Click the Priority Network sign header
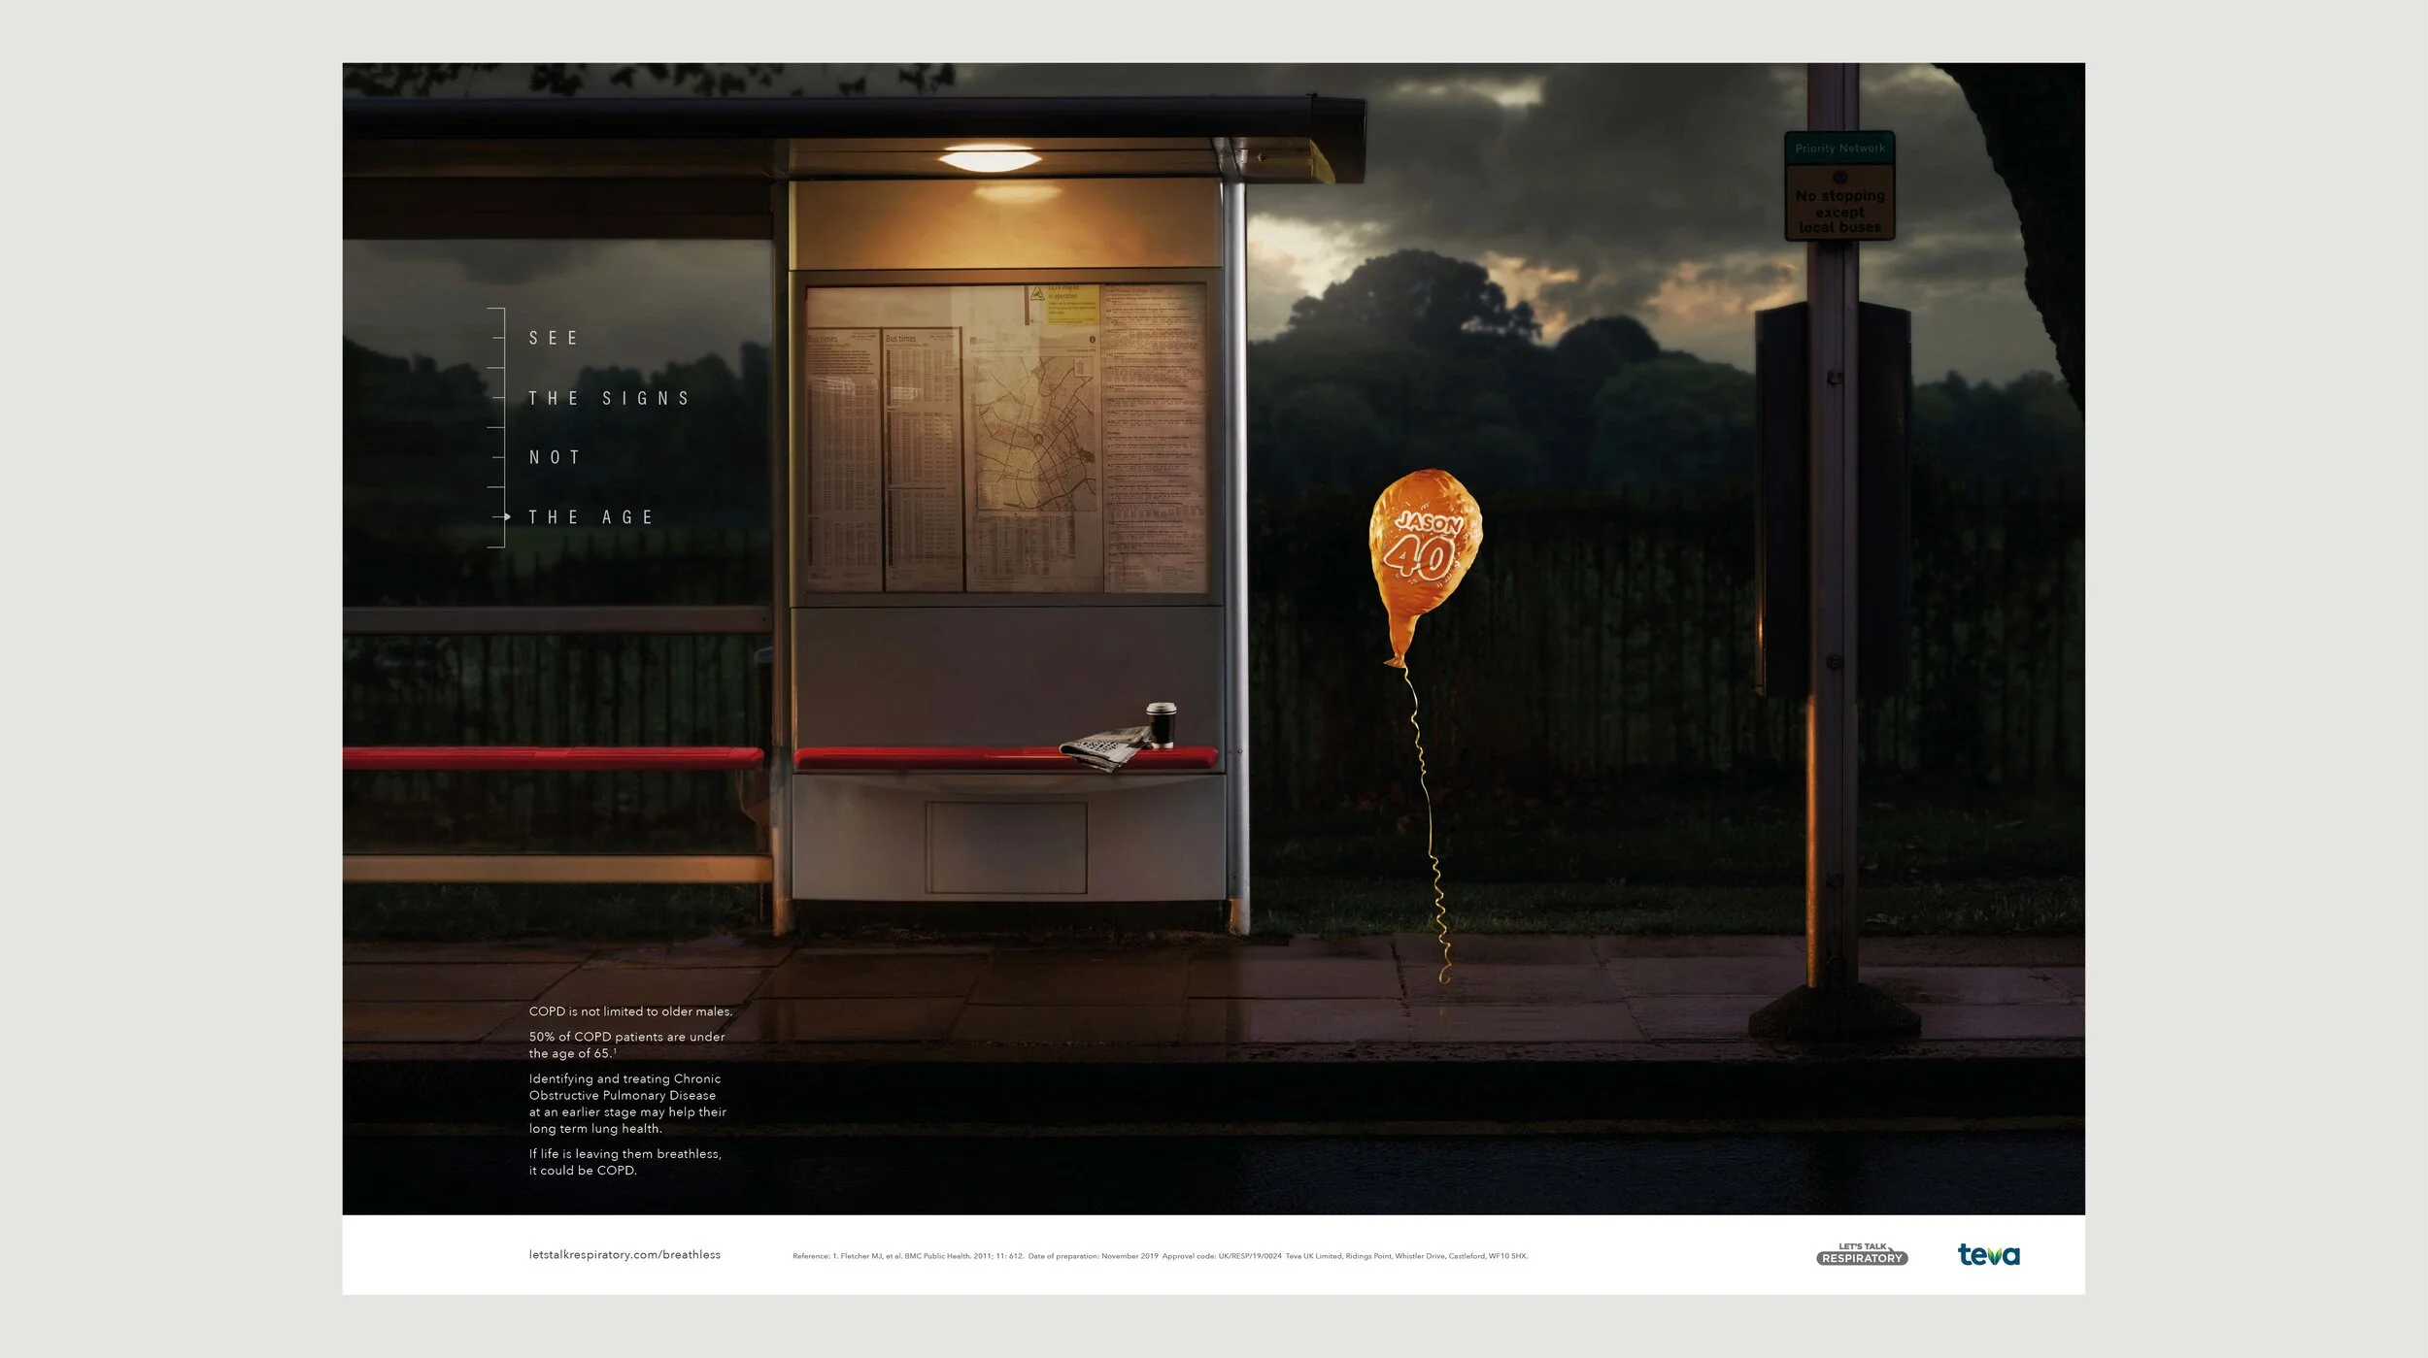This screenshot has height=1358, width=2428. 1839,149
